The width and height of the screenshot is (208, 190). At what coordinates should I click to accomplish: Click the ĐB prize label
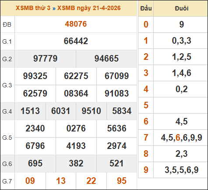pos(7,24)
